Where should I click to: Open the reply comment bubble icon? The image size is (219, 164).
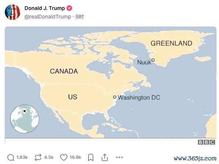(x=11, y=157)
